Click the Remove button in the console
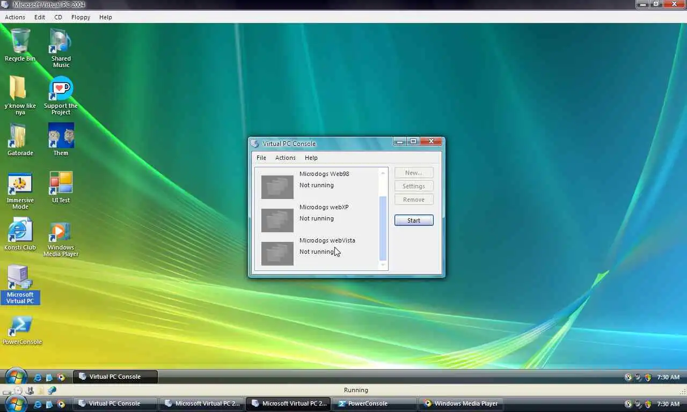Image resolution: width=687 pixels, height=412 pixels. [414, 200]
